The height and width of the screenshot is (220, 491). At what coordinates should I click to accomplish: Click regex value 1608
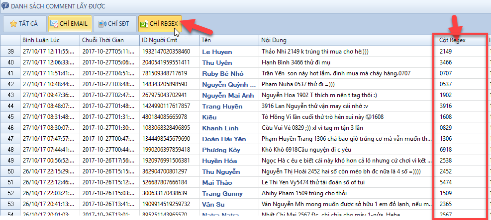coord(446,117)
